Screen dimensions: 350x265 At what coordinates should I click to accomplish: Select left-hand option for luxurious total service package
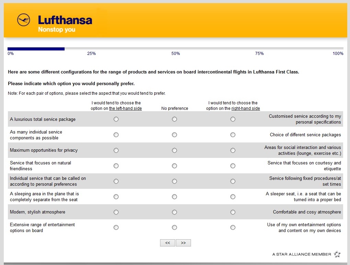[116, 119]
